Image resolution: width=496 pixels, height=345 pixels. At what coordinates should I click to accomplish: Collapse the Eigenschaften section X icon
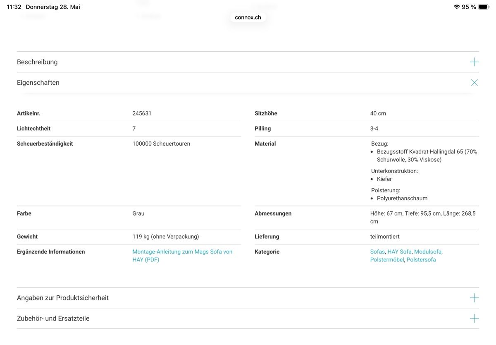tap(474, 83)
